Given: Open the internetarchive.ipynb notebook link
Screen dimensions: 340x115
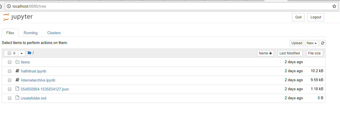Looking at the screenshot, I should [38, 80].
